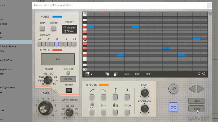The image size is (218, 122).
Task: Go to next preset arrow
Action: tap(201, 89)
